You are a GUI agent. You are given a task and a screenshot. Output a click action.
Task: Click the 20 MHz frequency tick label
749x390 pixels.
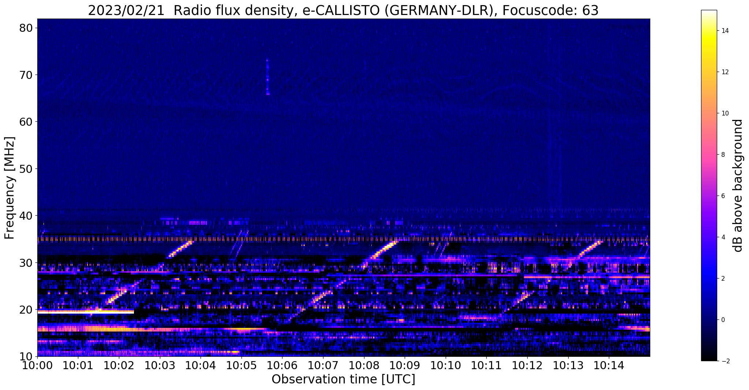[x=26, y=310]
